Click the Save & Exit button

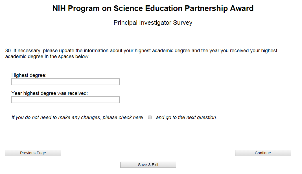click(x=148, y=165)
